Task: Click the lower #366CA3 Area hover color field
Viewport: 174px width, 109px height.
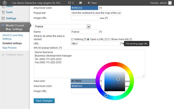Action: pyautogui.click(x=83, y=86)
